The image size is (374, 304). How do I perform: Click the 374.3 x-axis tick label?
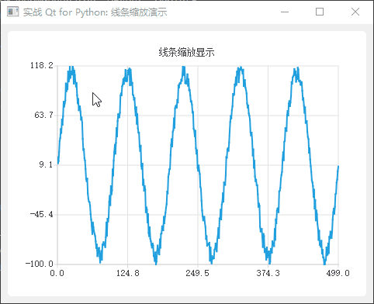tap(268, 273)
